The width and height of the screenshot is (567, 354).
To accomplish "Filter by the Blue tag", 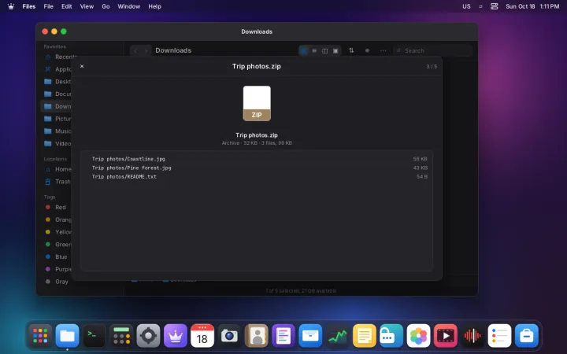I will (x=57, y=256).
